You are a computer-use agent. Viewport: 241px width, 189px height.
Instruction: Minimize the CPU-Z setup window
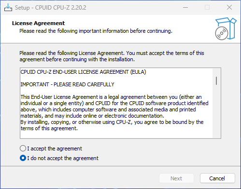click(x=185, y=7)
